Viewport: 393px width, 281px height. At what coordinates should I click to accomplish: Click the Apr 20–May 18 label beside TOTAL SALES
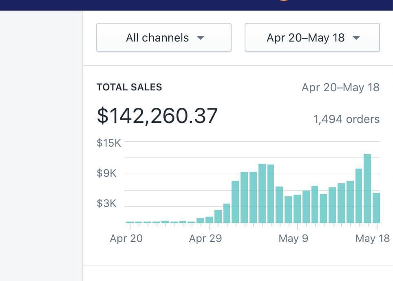[x=340, y=88]
